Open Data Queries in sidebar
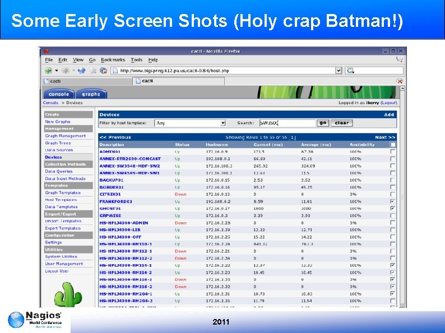445x333 pixels. click(x=59, y=171)
